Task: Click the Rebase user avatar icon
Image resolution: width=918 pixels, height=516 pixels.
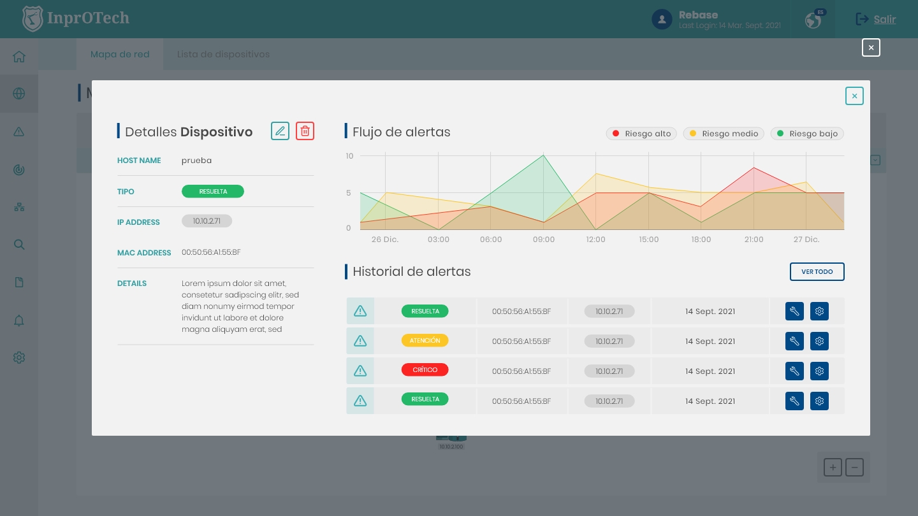Action: pos(662,19)
